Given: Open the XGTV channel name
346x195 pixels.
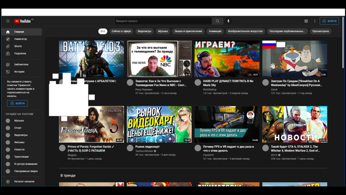Looking at the screenshot, I should click(274, 155).
